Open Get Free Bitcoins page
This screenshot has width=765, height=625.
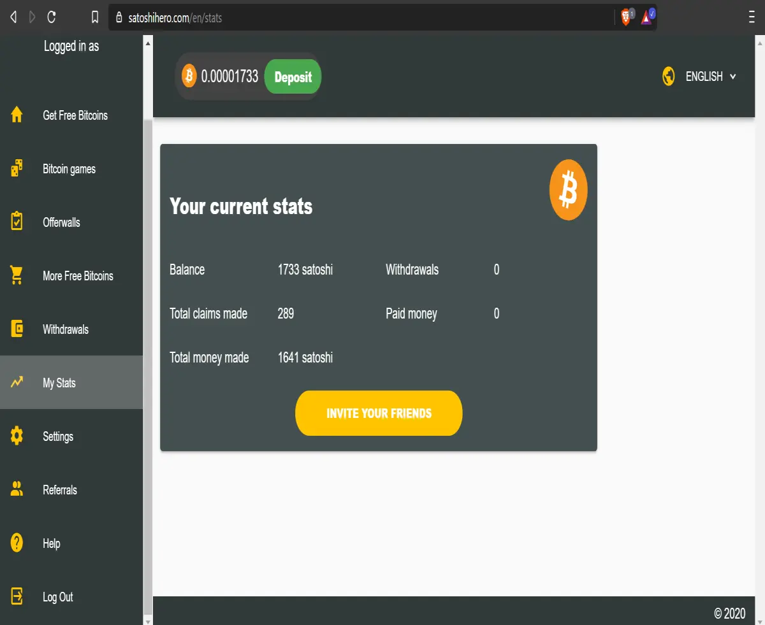[x=71, y=115]
